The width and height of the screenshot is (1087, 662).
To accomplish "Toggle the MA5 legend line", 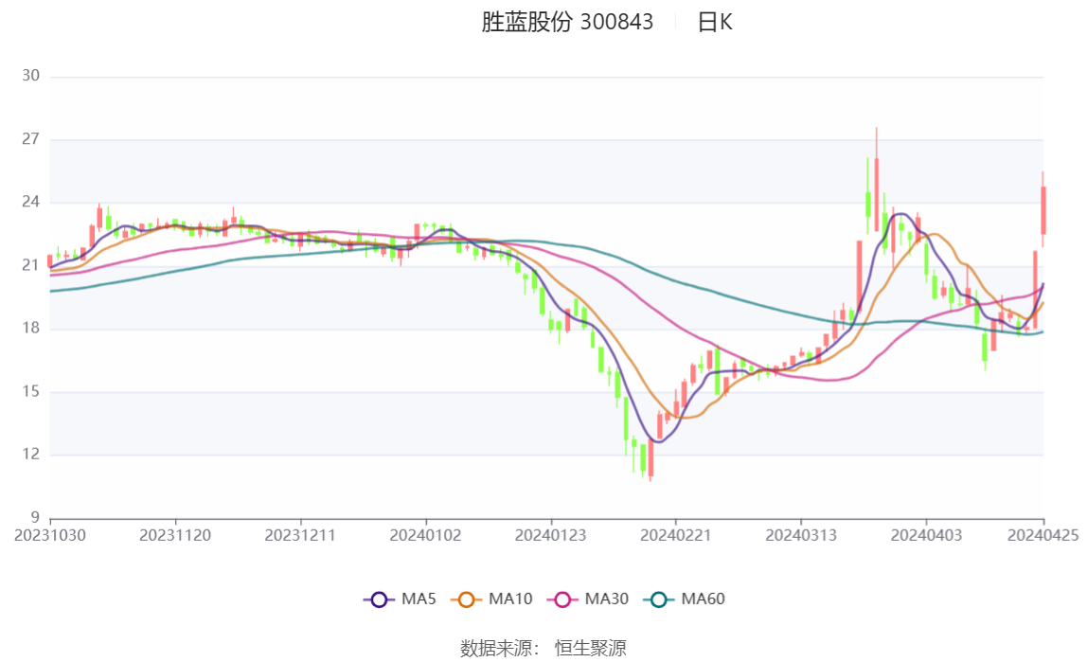I will (400, 599).
